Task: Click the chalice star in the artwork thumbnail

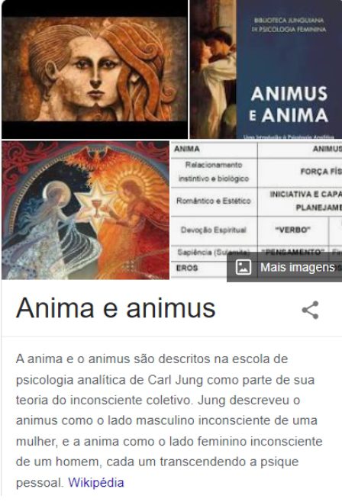Action: [x=96, y=203]
